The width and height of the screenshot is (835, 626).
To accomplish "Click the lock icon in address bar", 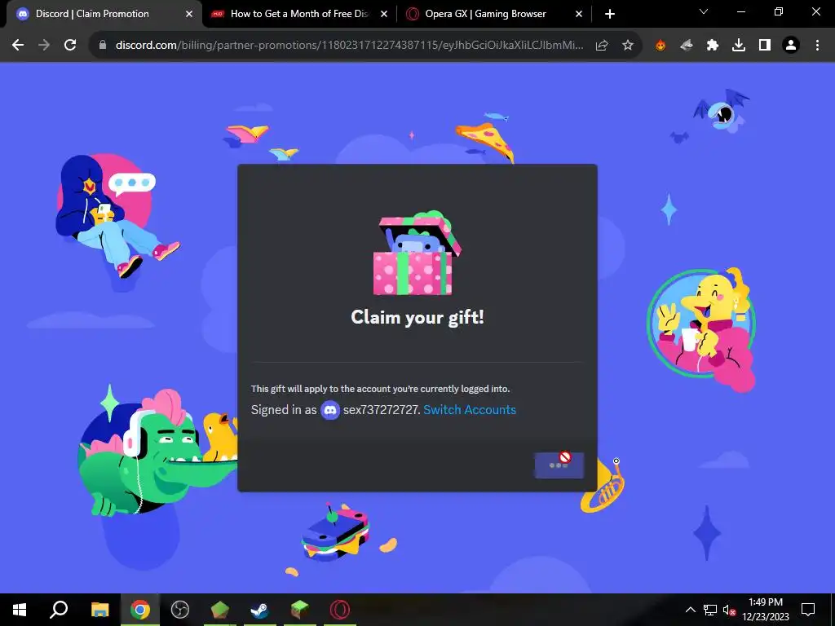I will point(103,46).
